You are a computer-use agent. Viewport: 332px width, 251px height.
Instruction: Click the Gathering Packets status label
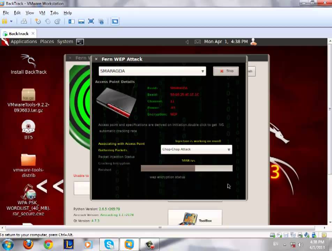113,150
